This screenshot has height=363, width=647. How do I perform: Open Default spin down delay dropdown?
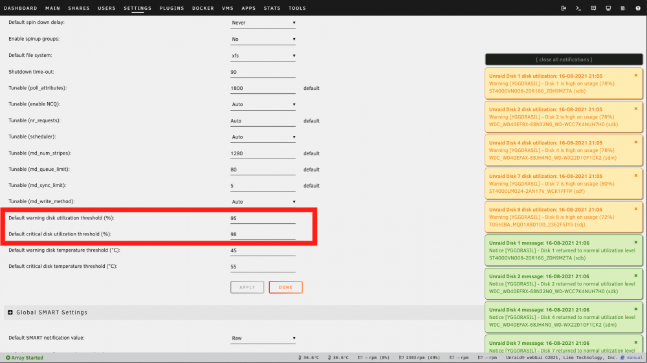263,23
